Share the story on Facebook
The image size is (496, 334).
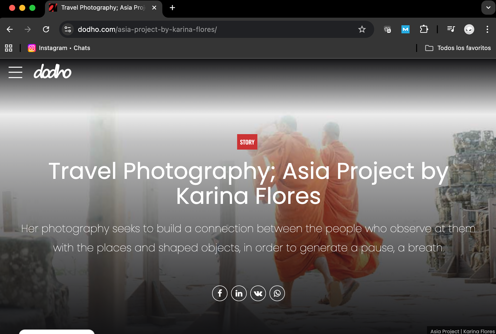220,293
